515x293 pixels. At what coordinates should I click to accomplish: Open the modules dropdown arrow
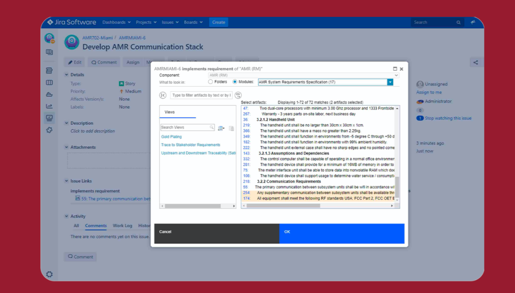click(x=390, y=82)
